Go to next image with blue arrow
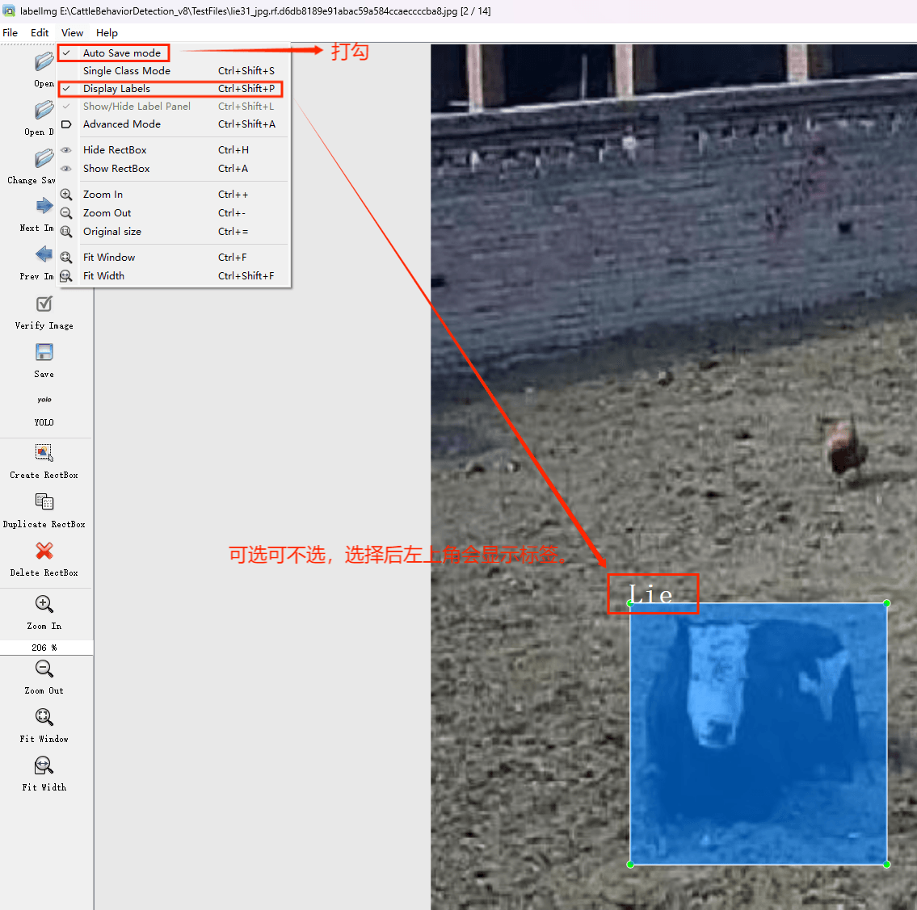917x910 pixels. [x=44, y=206]
